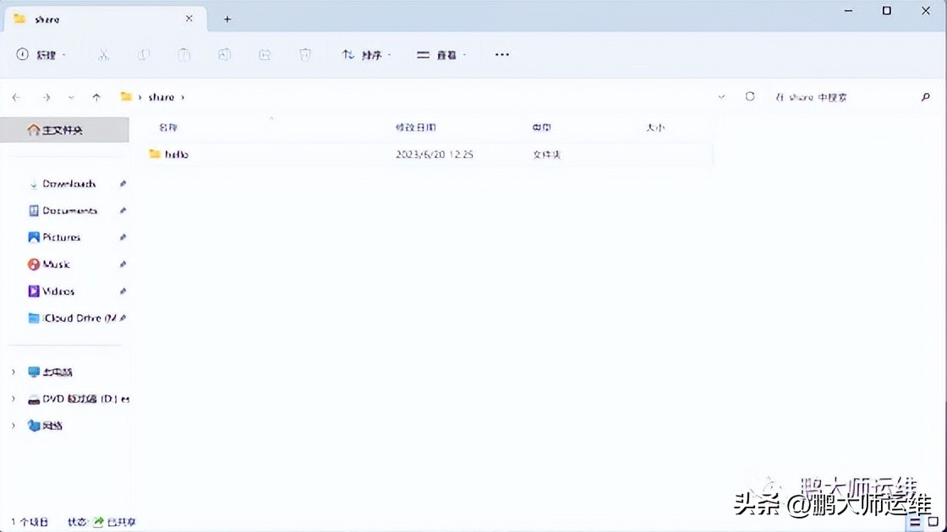
Task: Click the refresh icon in the address bar
Action: [x=750, y=96]
